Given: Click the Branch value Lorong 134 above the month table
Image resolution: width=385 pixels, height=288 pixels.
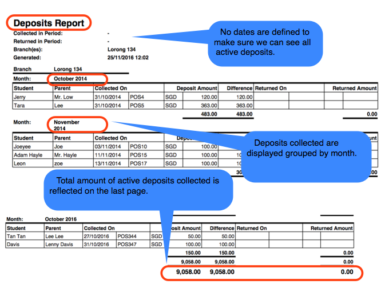Looking at the screenshot, I should pos(68,69).
